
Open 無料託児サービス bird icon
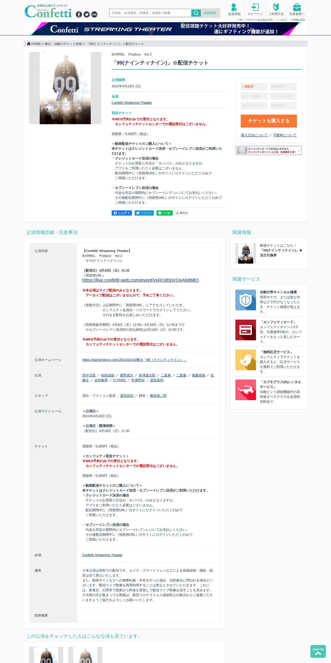coord(246,360)
